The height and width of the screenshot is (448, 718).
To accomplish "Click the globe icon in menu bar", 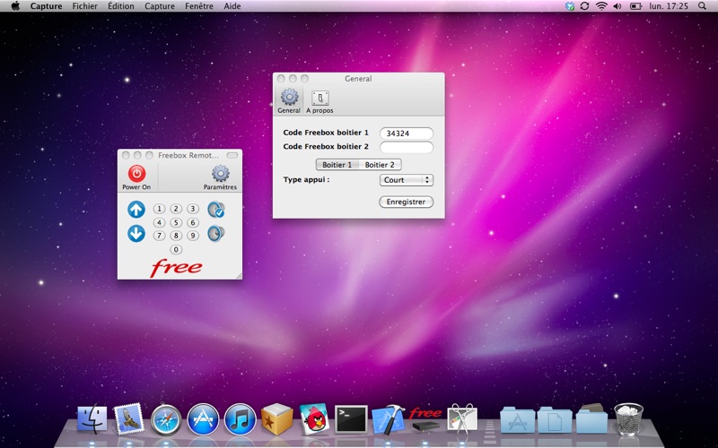I will tap(570, 6).
